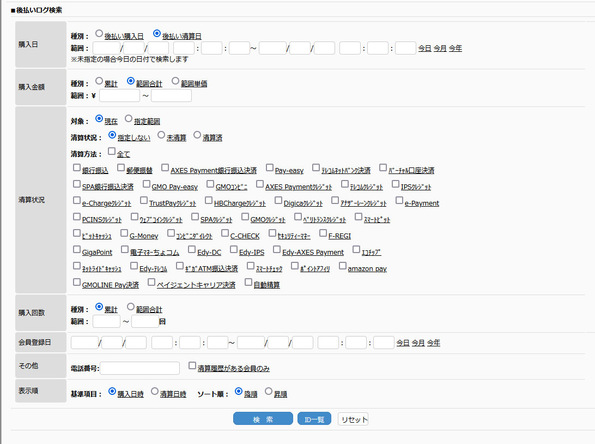Image resolution: width=595 pixels, height=444 pixels.
Task: Select the 後払い購入日 radio button
Action: point(99,33)
